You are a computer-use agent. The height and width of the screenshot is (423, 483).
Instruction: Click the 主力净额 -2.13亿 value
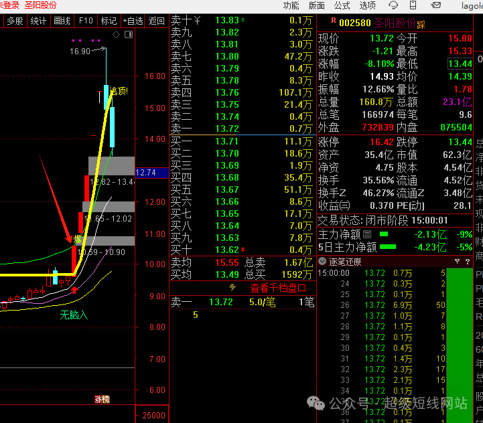click(430, 235)
